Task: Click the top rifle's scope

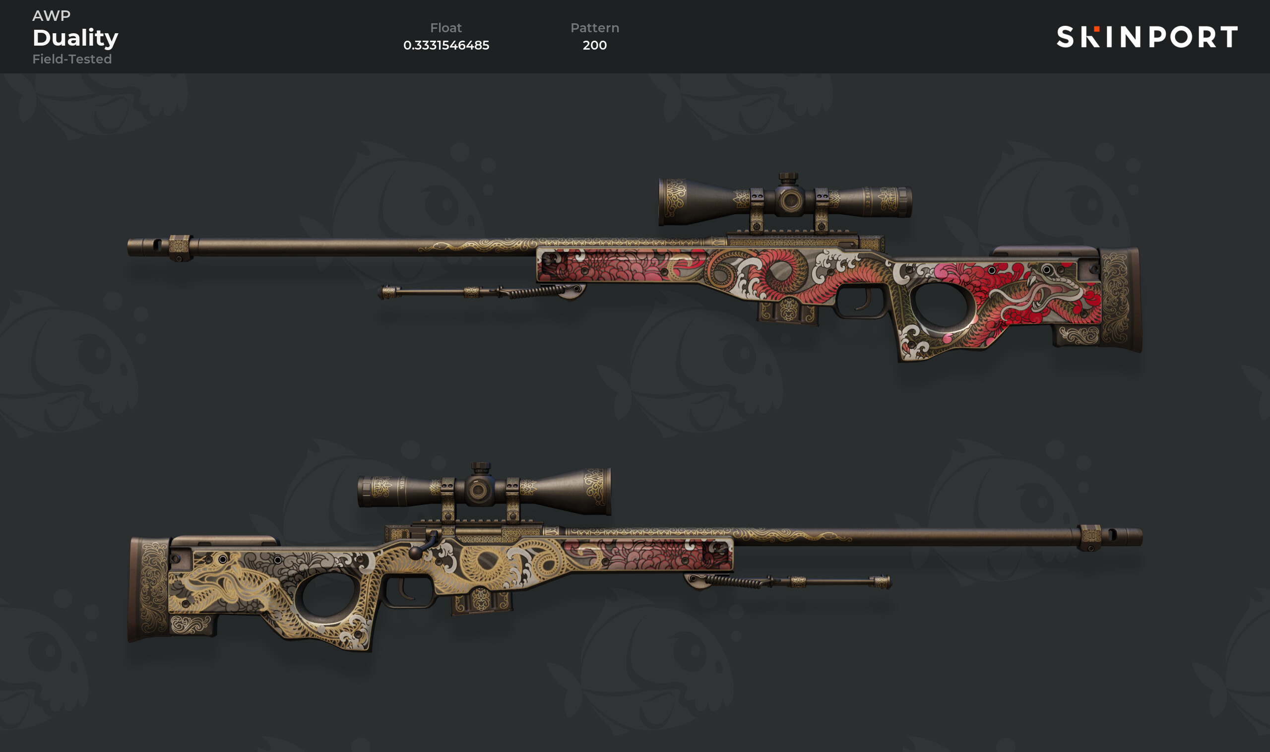Action: (785, 201)
